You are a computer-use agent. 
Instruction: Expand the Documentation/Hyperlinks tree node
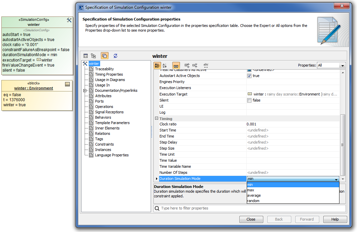click(85, 90)
